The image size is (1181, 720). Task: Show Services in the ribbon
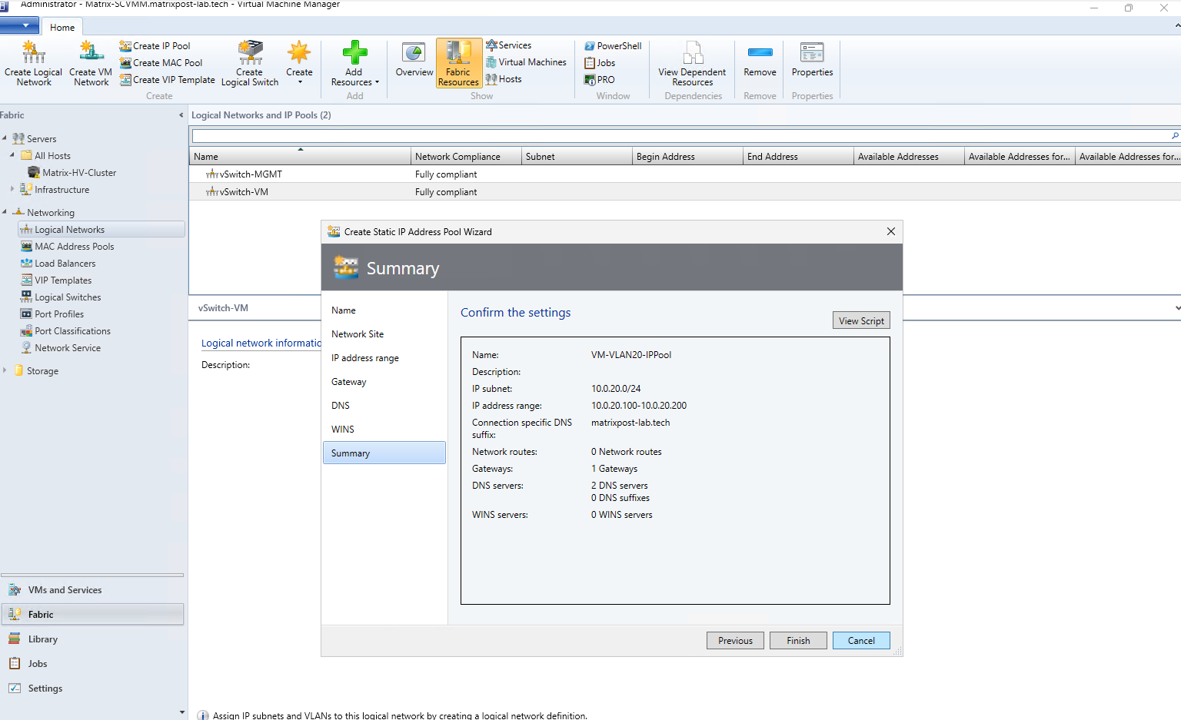tap(508, 45)
